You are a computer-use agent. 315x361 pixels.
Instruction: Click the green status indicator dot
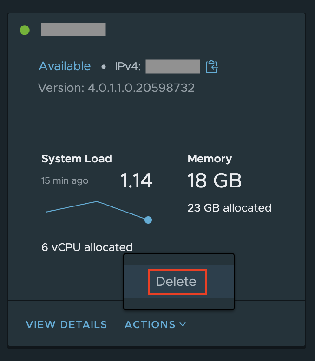click(25, 31)
